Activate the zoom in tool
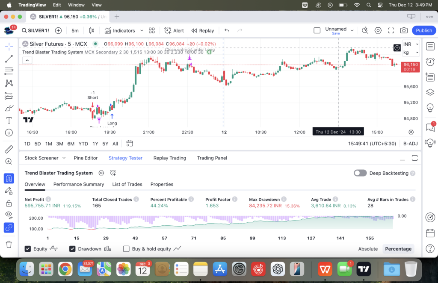438x283 pixels. point(9,161)
